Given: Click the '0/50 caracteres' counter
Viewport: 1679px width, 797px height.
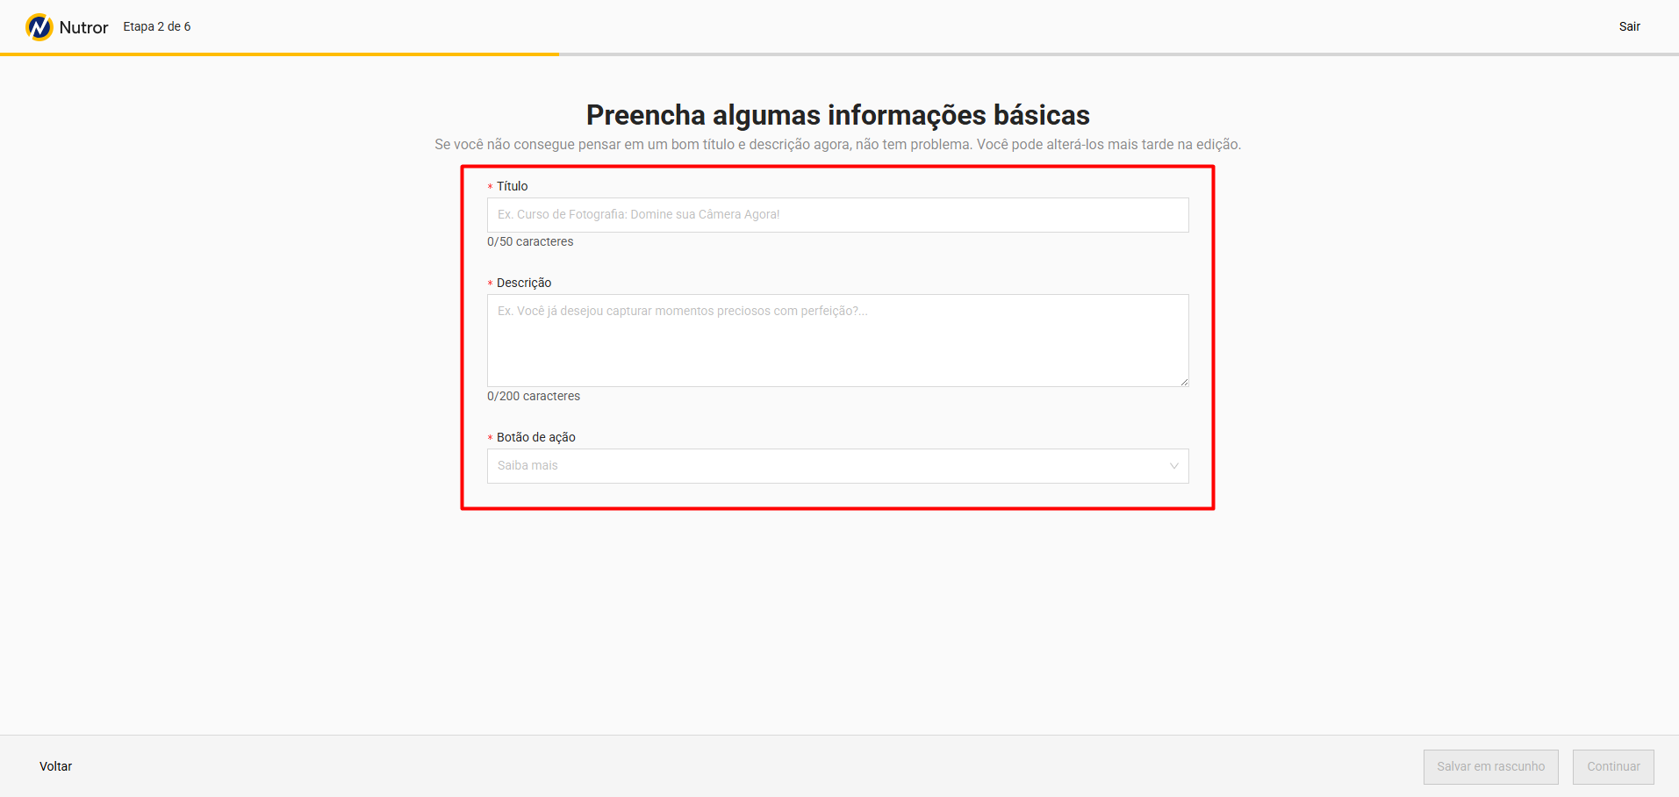Looking at the screenshot, I should tap(530, 242).
